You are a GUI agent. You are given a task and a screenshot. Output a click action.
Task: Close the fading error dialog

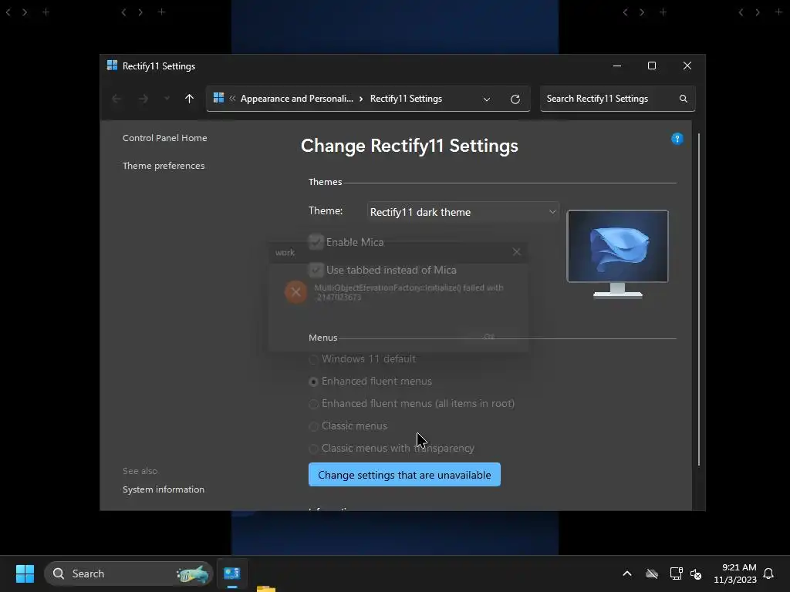pyautogui.click(x=516, y=252)
